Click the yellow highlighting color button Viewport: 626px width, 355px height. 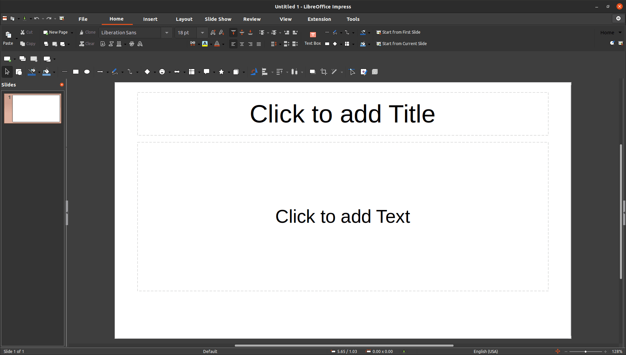(x=205, y=44)
